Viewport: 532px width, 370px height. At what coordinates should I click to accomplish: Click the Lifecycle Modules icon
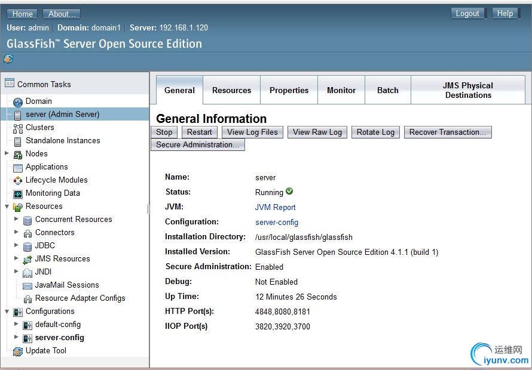[18, 181]
